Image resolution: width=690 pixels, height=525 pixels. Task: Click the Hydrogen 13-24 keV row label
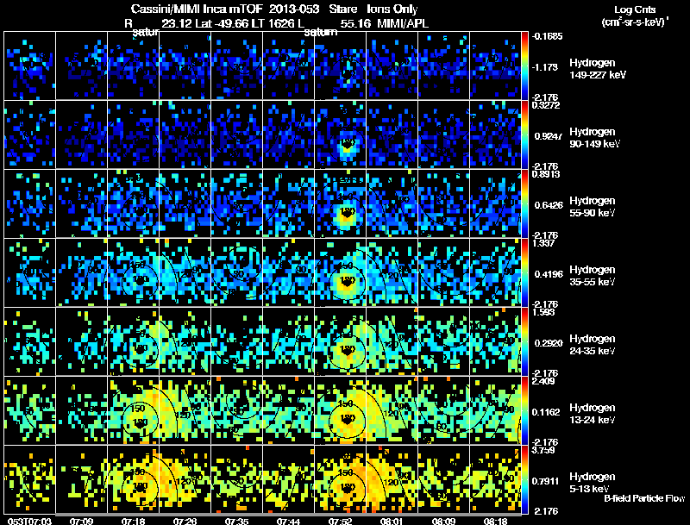[x=593, y=414]
